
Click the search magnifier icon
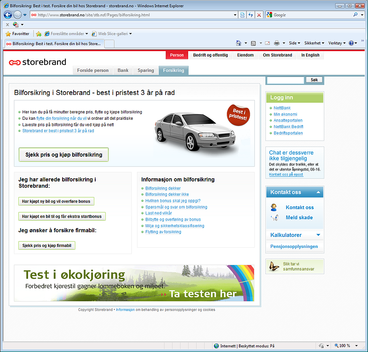(355, 15)
